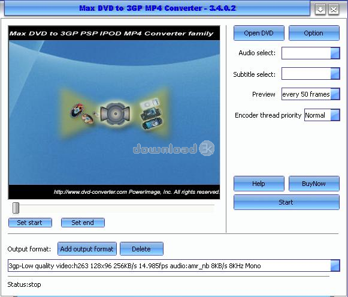The width and height of the screenshot is (348, 297).
Task: Click the Open DVD button
Action: click(259, 33)
